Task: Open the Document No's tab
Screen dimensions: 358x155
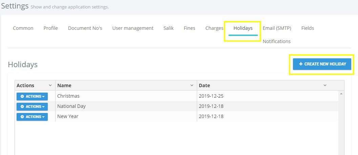Action: [85, 28]
